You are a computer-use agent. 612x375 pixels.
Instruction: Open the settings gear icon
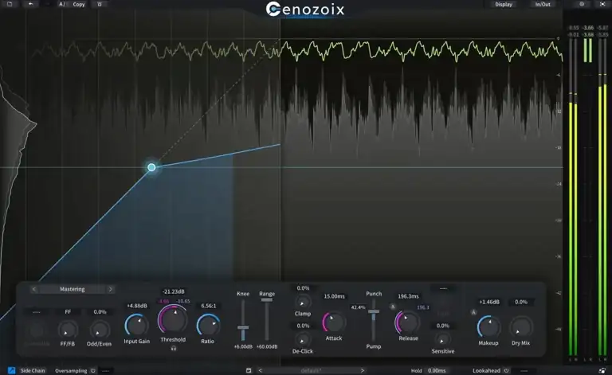pos(582,4)
